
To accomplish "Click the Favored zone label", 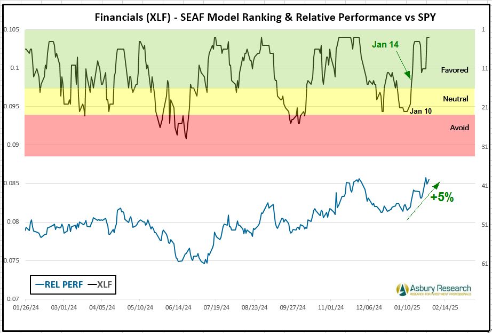I will [455, 70].
